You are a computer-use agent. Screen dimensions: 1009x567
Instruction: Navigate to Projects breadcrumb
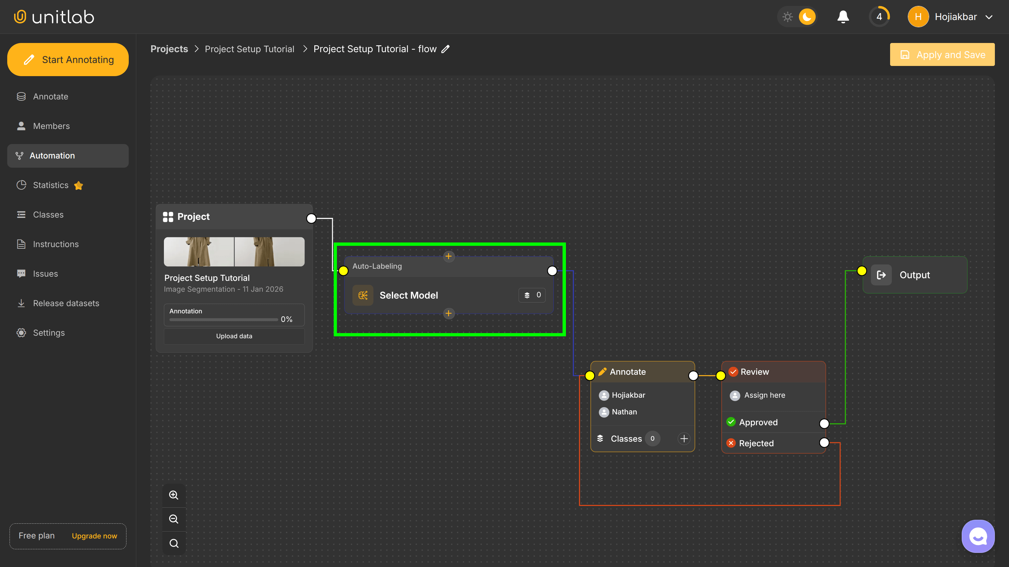pyautogui.click(x=169, y=49)
